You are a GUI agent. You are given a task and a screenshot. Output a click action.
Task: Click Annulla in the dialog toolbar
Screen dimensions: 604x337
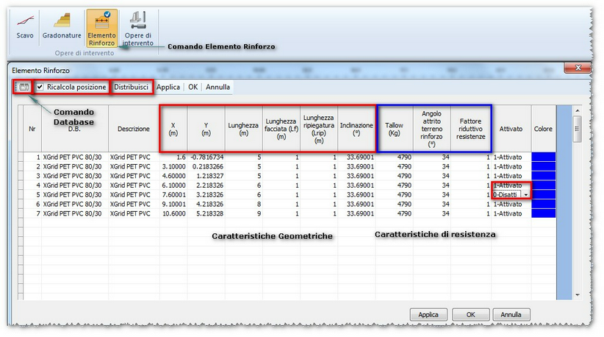tap(217, 87)
